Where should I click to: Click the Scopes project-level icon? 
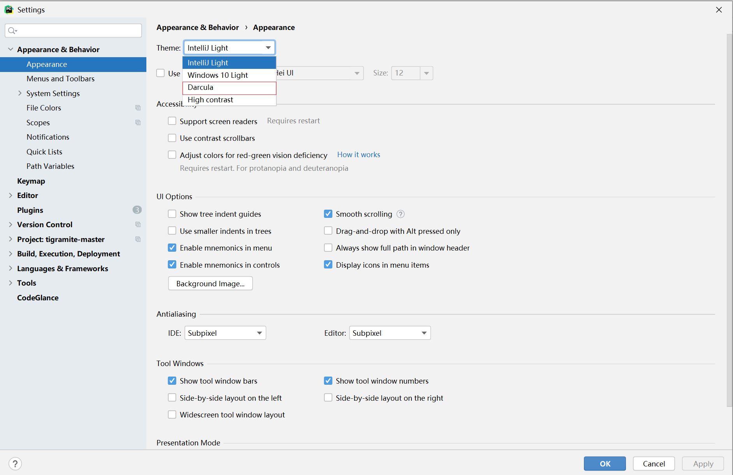coord(138,123)
